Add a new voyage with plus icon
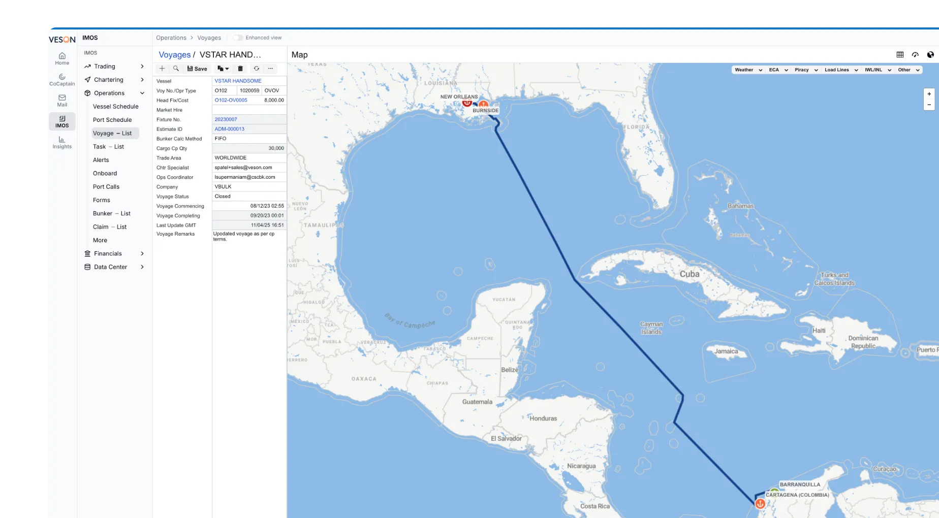 click(162, 69)
